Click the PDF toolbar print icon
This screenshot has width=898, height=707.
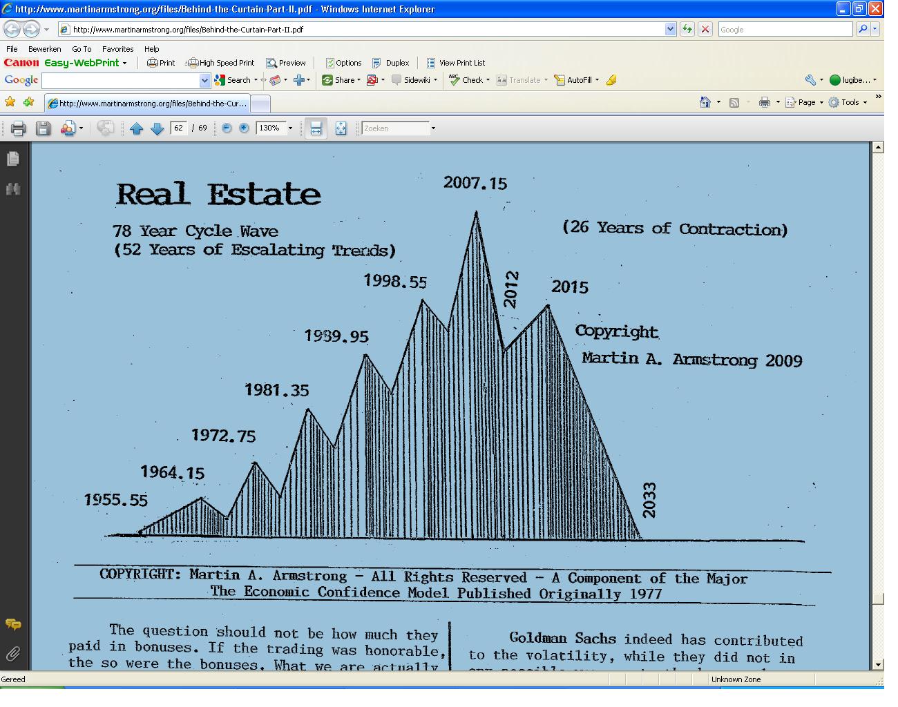pos(19,128)
